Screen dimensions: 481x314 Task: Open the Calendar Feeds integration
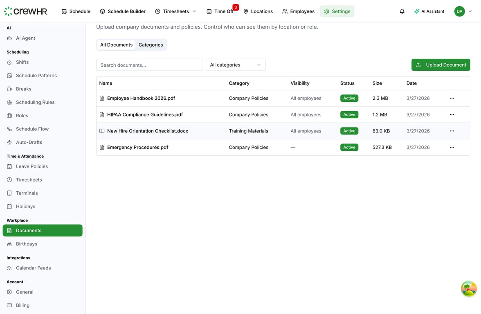[x=33, y=268]
